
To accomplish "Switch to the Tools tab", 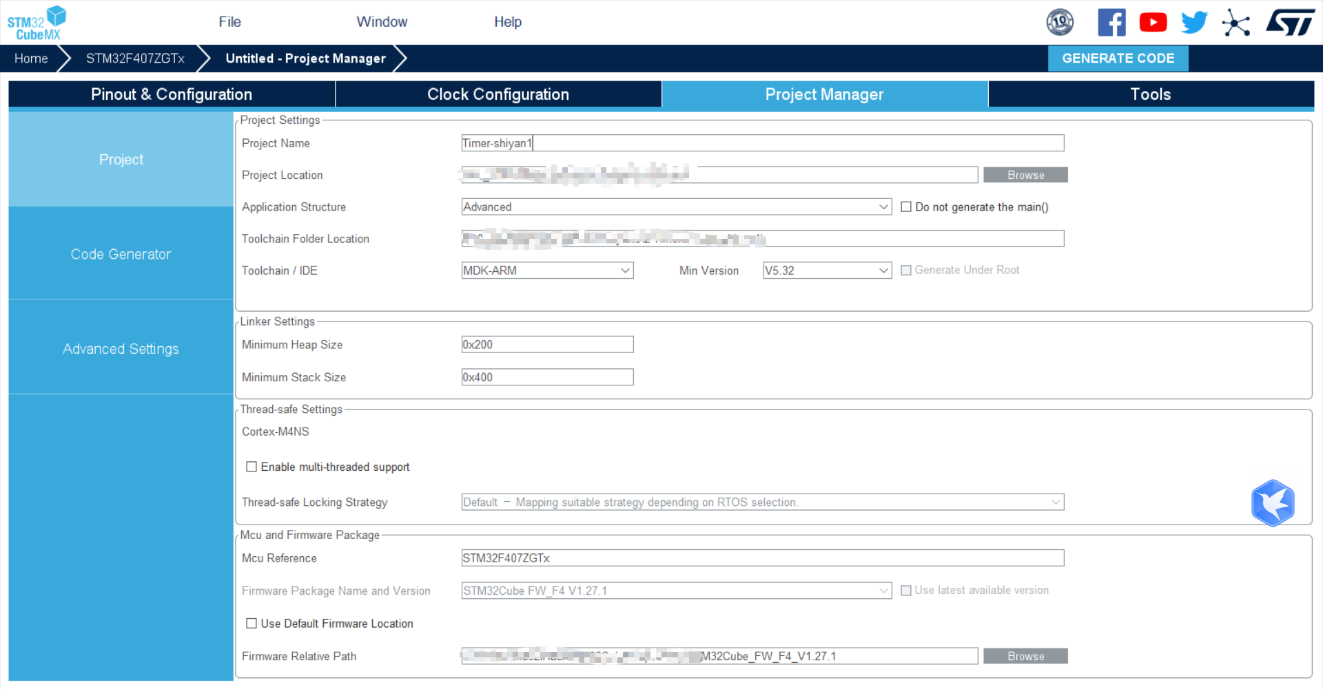I will point(1151,94).
